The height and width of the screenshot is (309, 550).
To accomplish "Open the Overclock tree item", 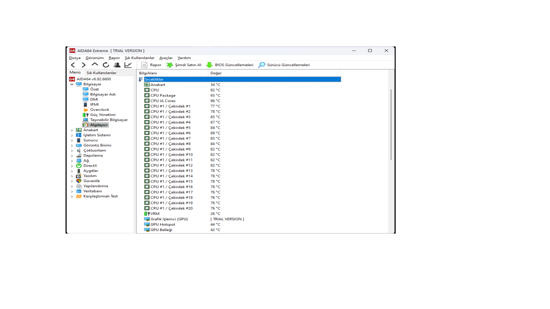I will (96, 110).
